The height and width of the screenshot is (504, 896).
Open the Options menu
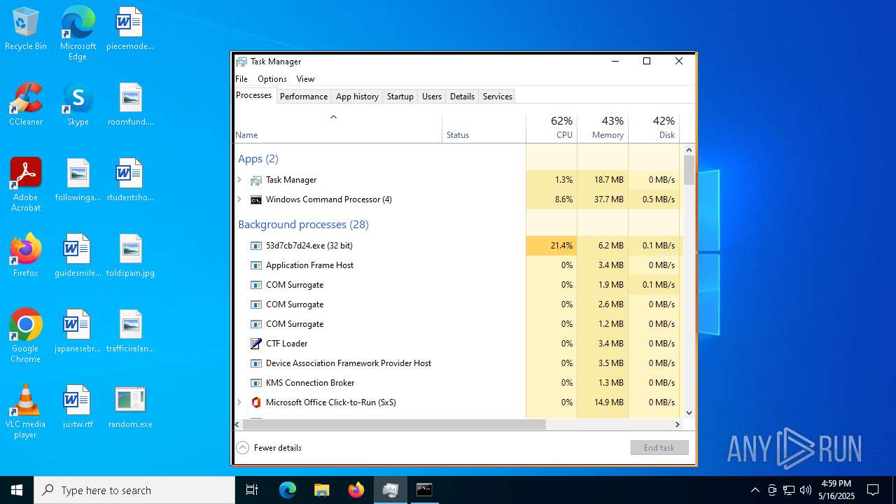(272, 79)
